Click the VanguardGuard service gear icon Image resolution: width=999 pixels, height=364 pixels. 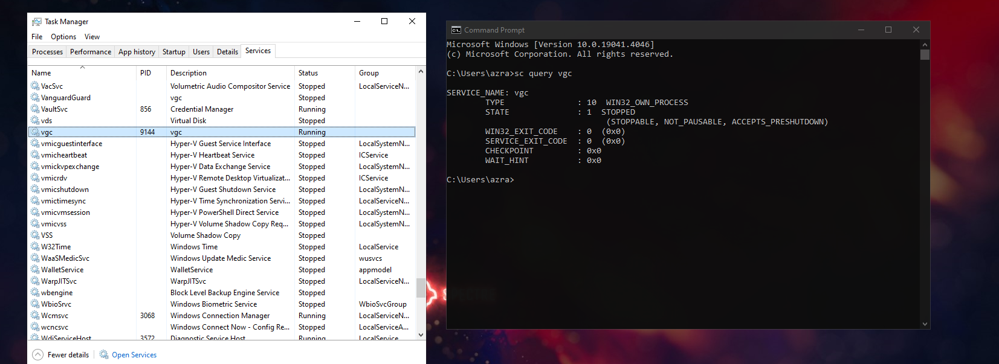pyautogui.click(x=35, y=98)
